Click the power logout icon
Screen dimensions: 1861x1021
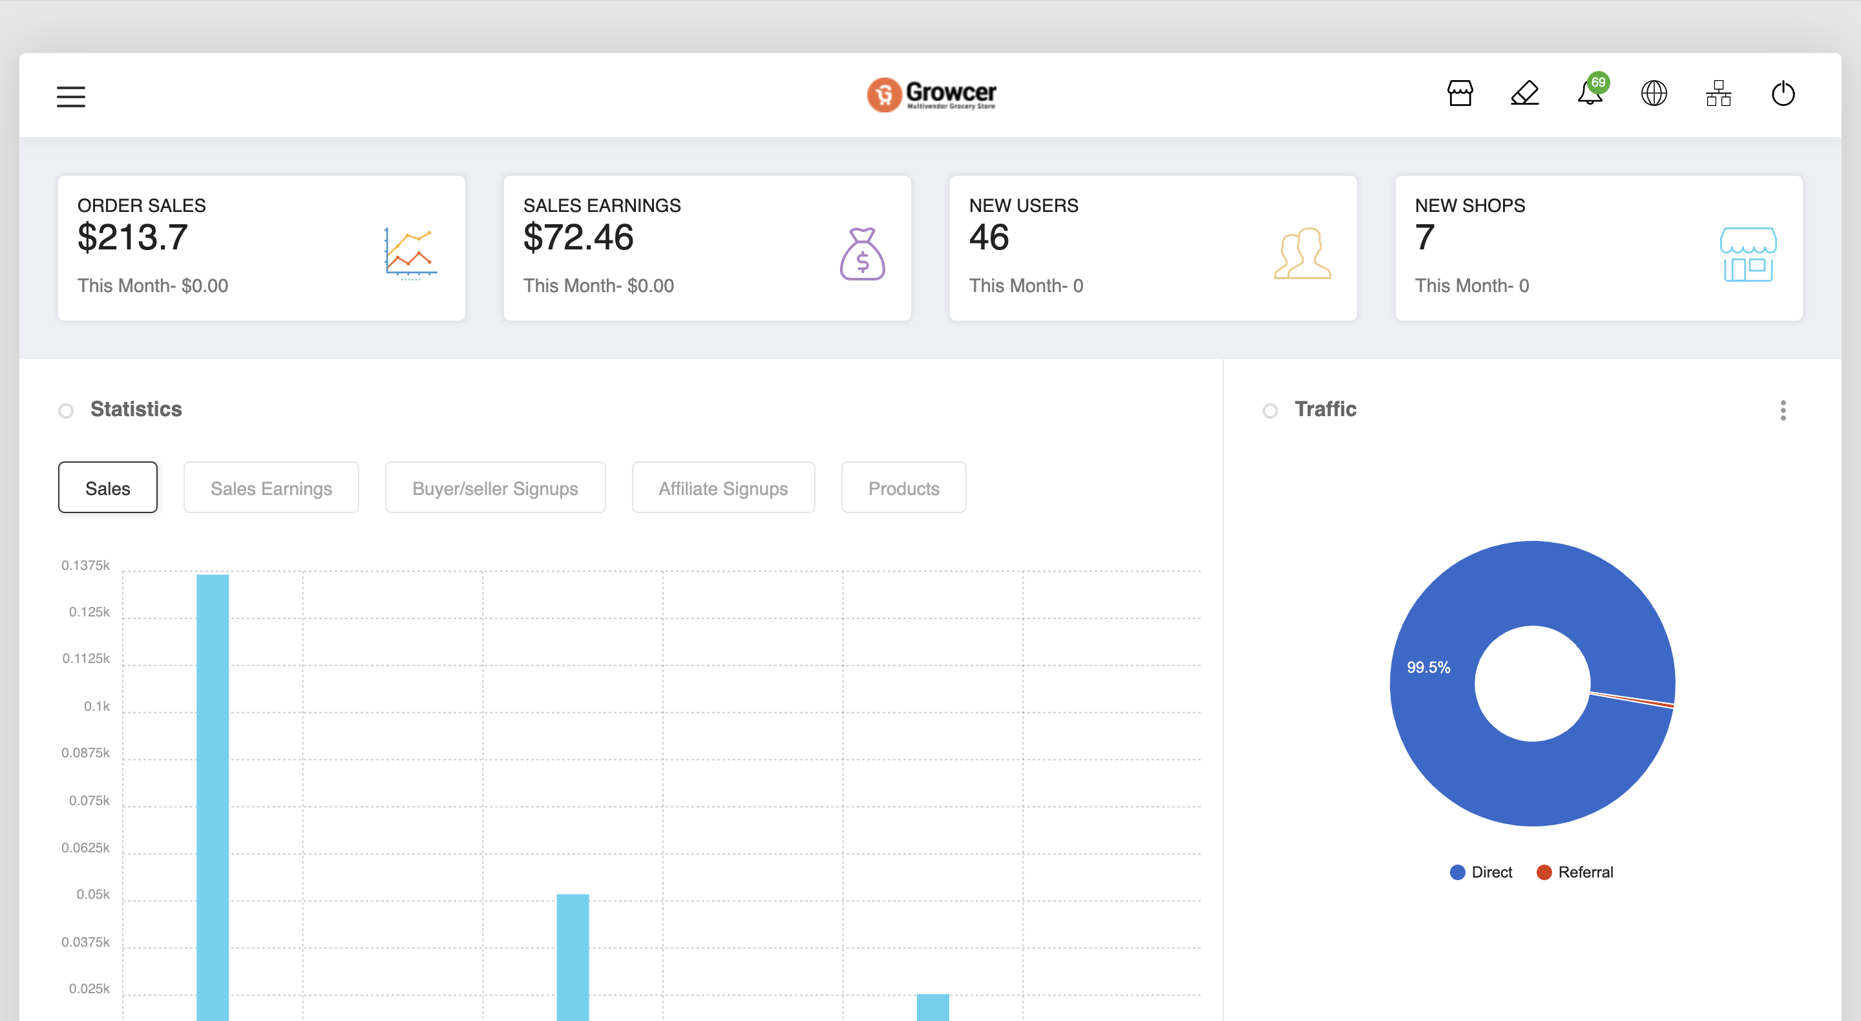pyautogui.click(x=1783, y=94)
